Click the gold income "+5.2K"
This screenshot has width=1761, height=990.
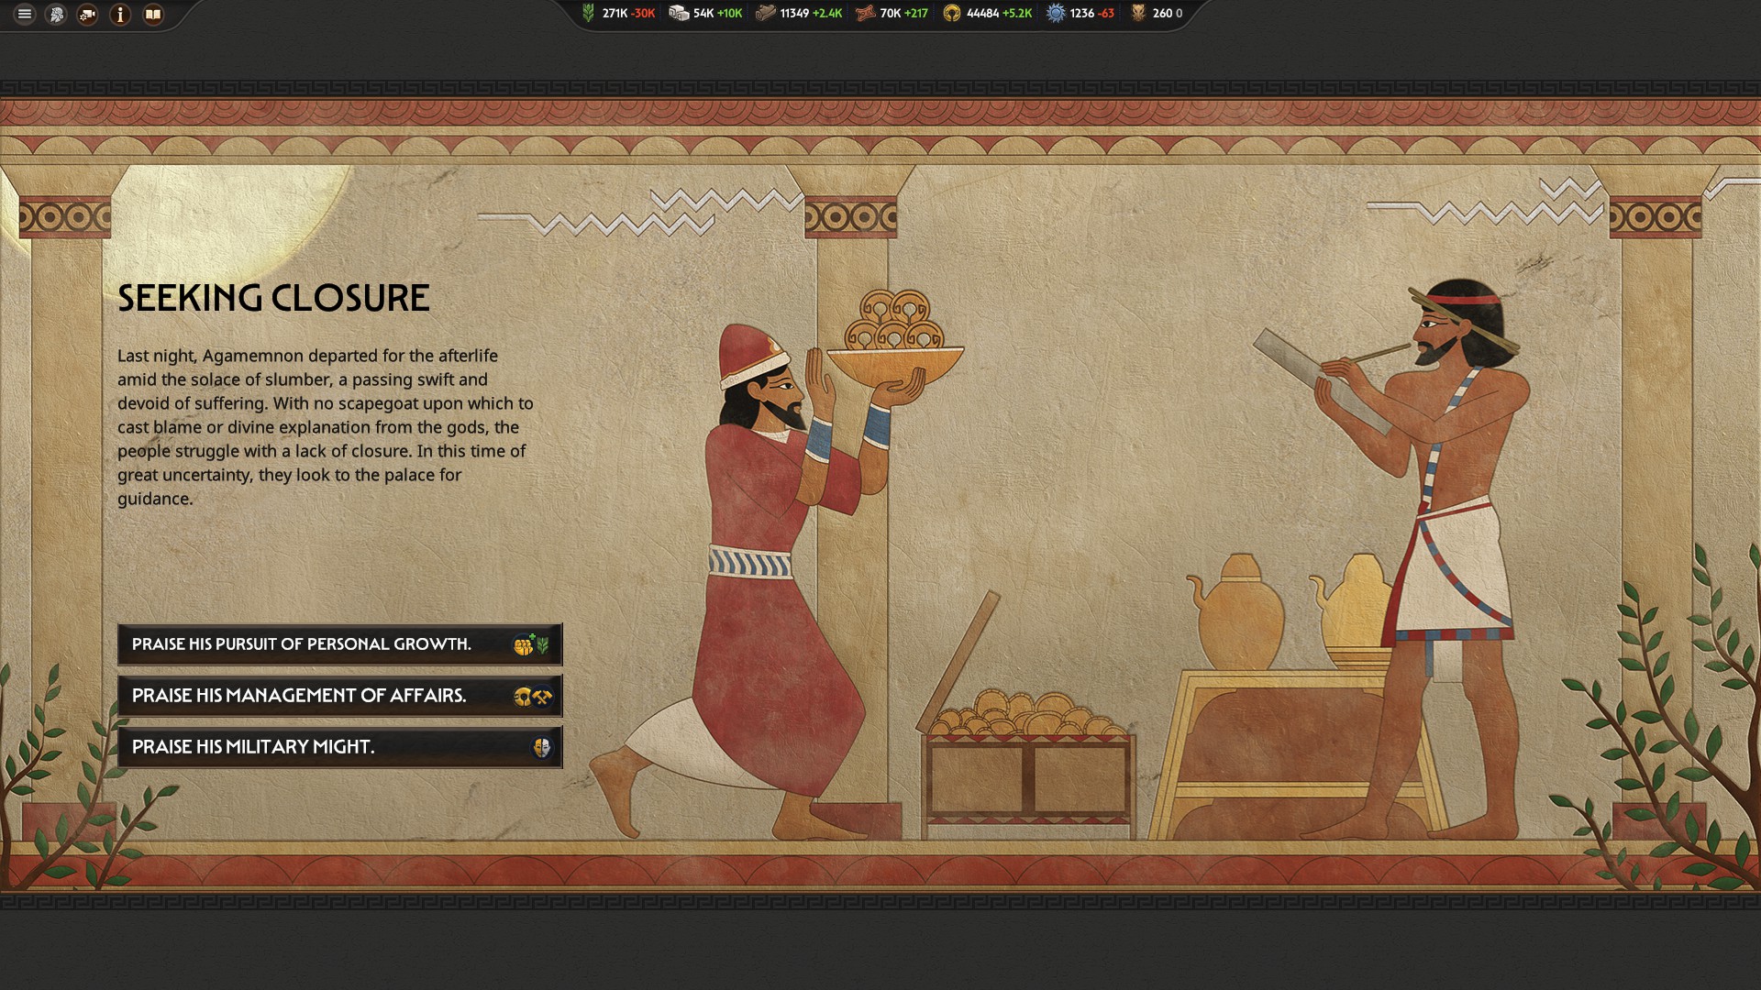tap(1017, 14)
